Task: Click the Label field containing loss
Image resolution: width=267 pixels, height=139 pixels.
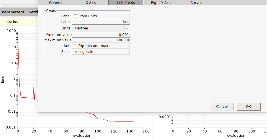Action: [x=101, y=22]
